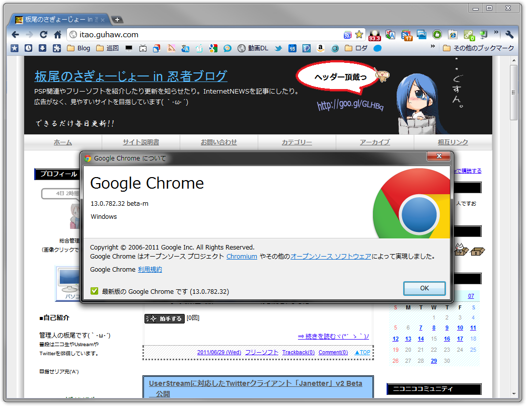Open the Blog bookmark folder

click(79, 48)
